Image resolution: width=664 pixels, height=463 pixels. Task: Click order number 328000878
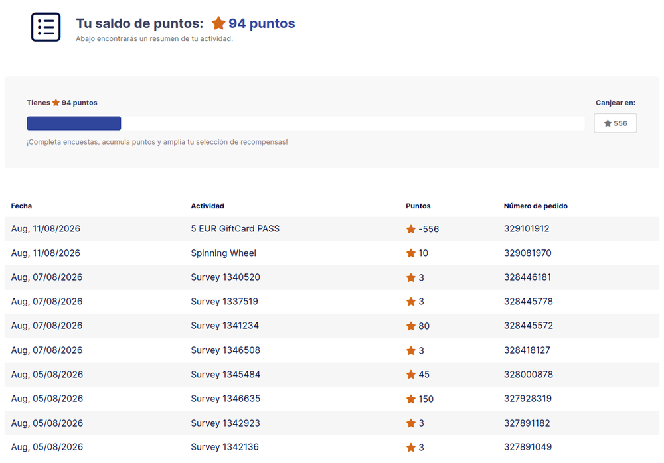point(529,375)
